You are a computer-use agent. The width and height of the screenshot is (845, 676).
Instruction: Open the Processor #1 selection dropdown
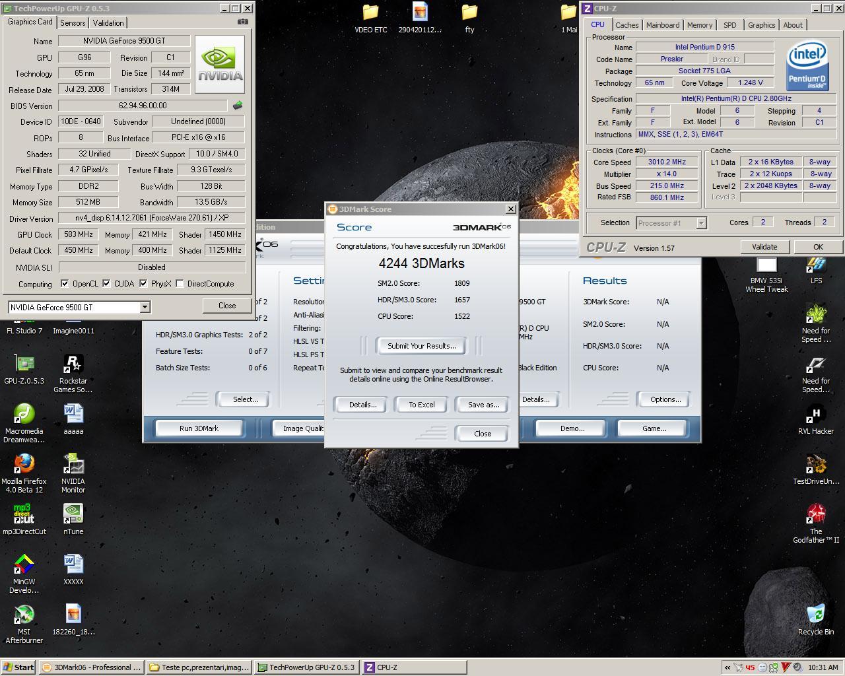(701, 223)
